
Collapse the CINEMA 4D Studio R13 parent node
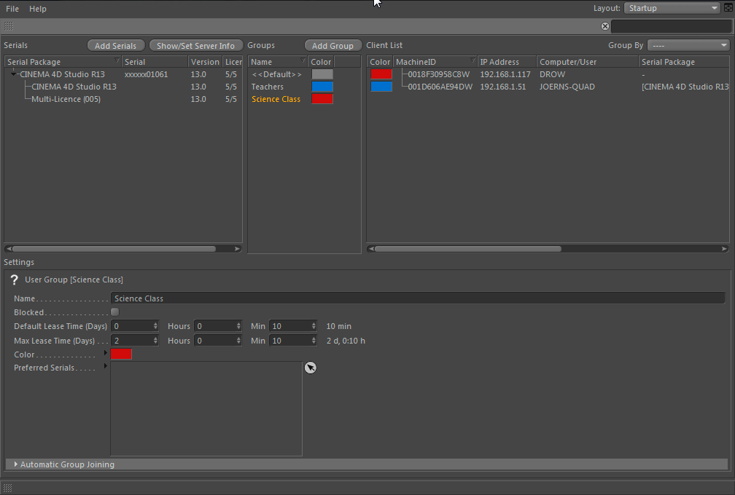pyautogui.click(x=13, y=74)
